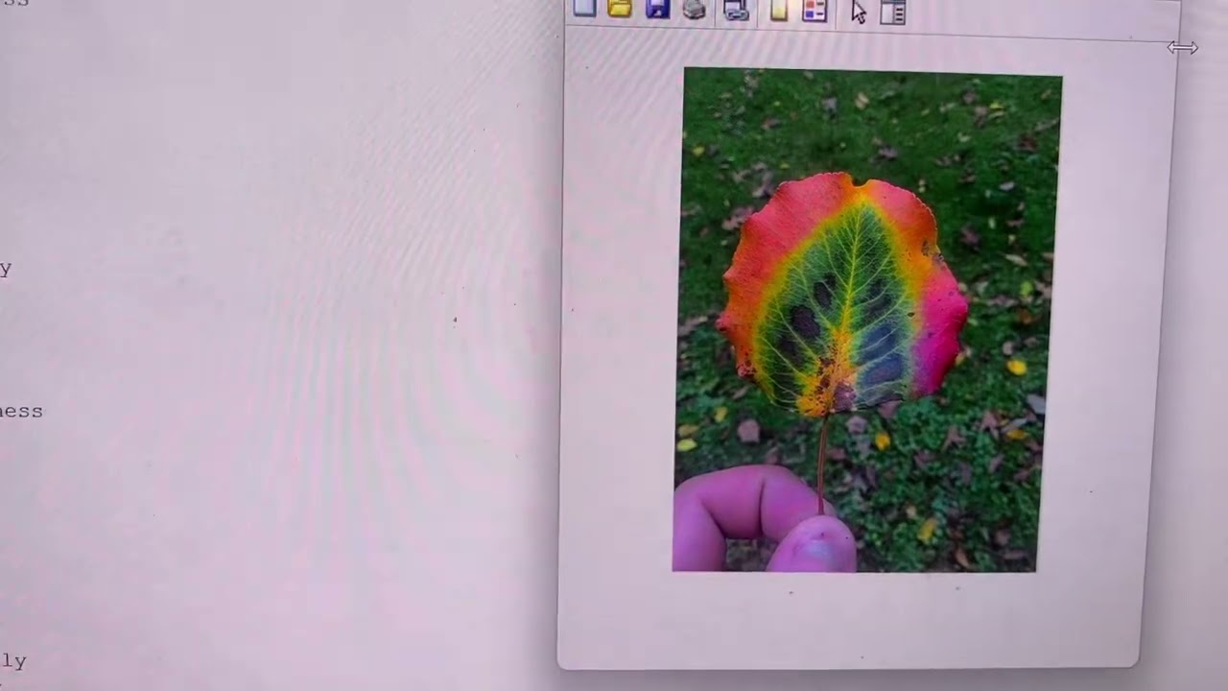Open the Property Inspector panel icon
Image resolution: width=1228 pixels, height=691 pixels.
pos(893,11)
